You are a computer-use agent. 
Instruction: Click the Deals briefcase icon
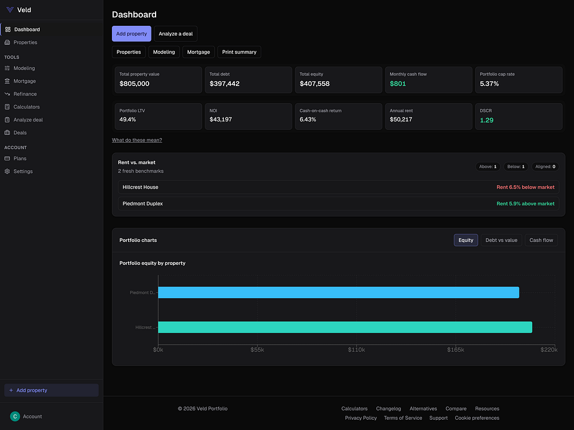click(x=7, y=133)
